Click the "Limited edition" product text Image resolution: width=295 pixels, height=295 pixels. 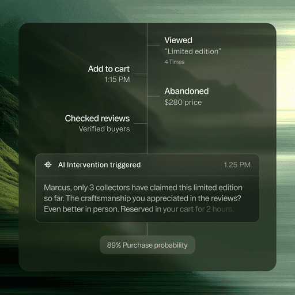click(192, 51)
